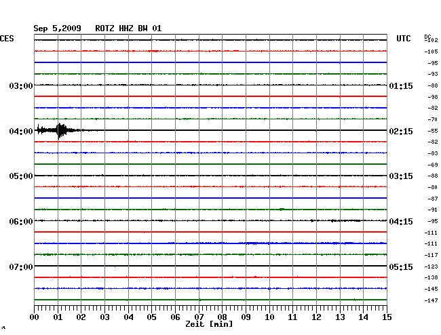The height and width of the screenshot is (335, 441).
Task: Select the '04' minute tick label
Action: click(x=128, y=317)
